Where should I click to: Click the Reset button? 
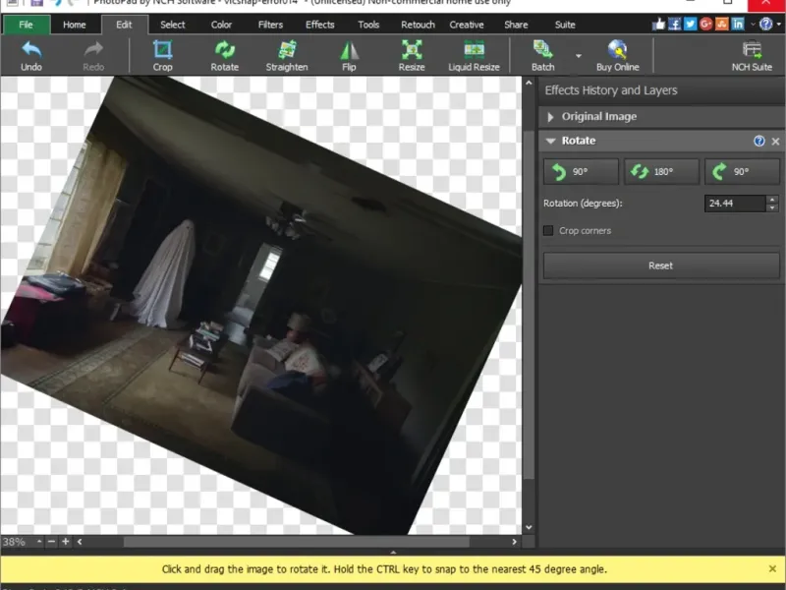click(661, 265)
